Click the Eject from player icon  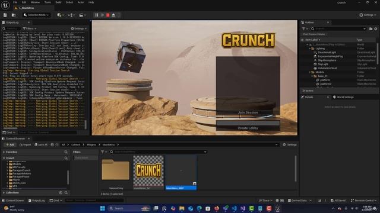113,15
